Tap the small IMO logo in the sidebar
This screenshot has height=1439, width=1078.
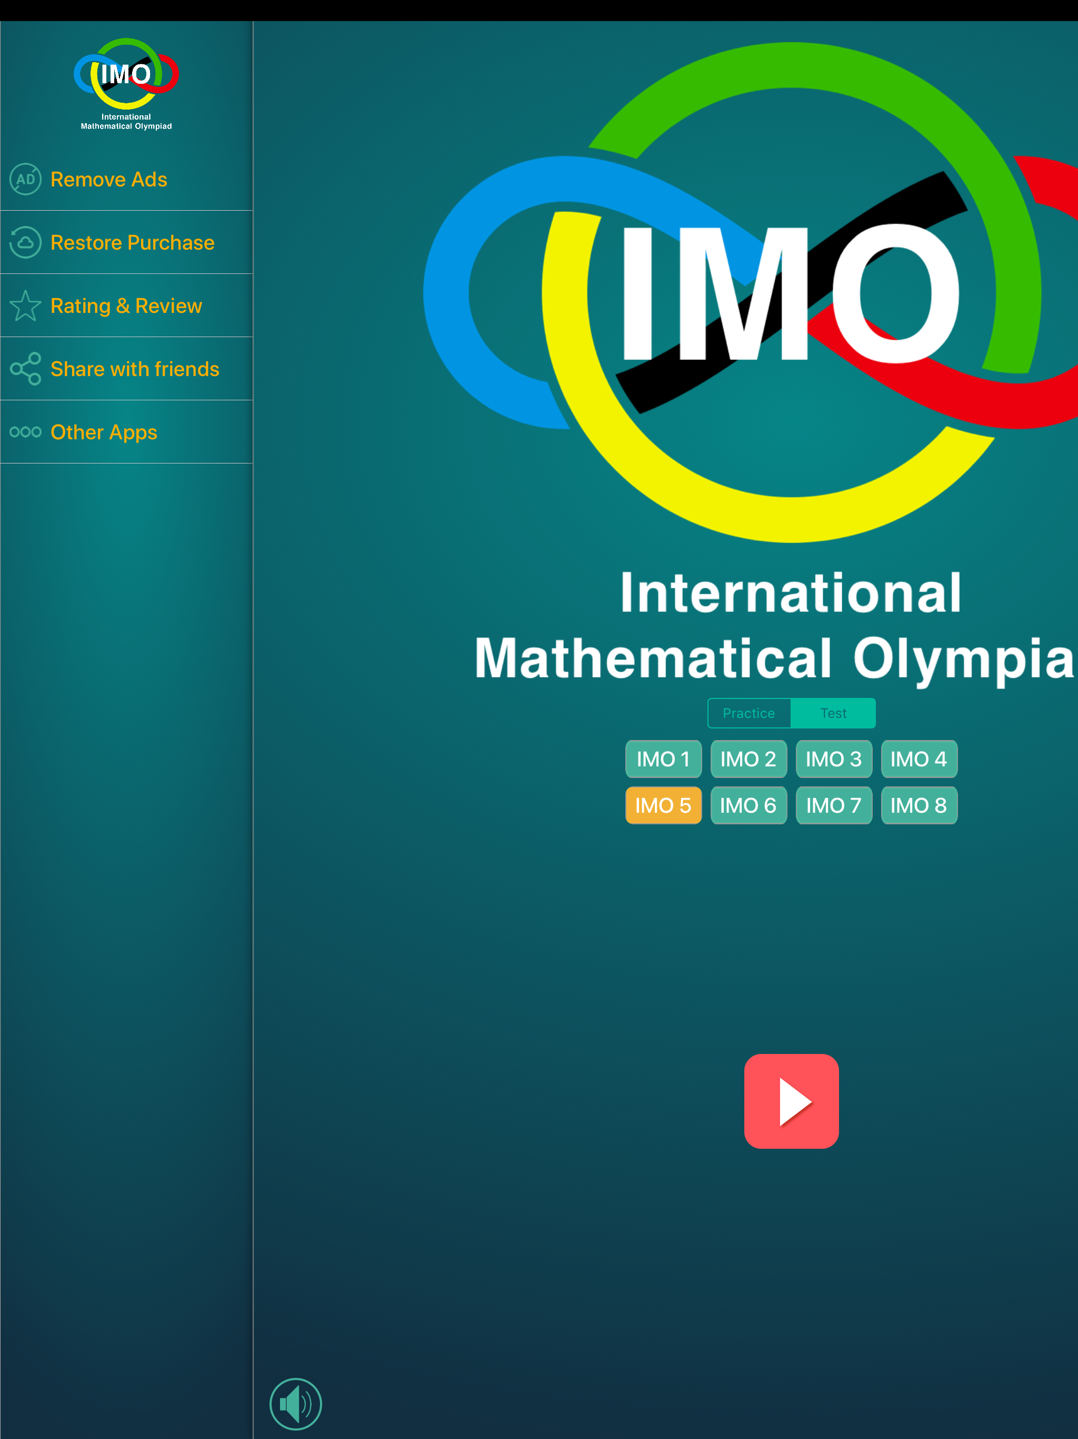pos(126,83)
